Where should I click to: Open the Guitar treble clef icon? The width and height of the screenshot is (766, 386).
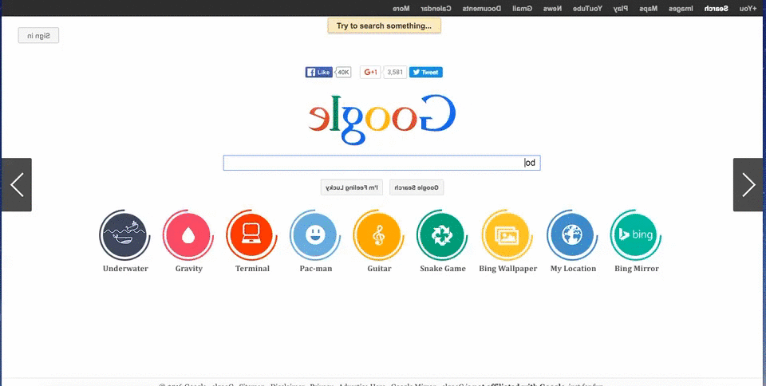[378, 236]
